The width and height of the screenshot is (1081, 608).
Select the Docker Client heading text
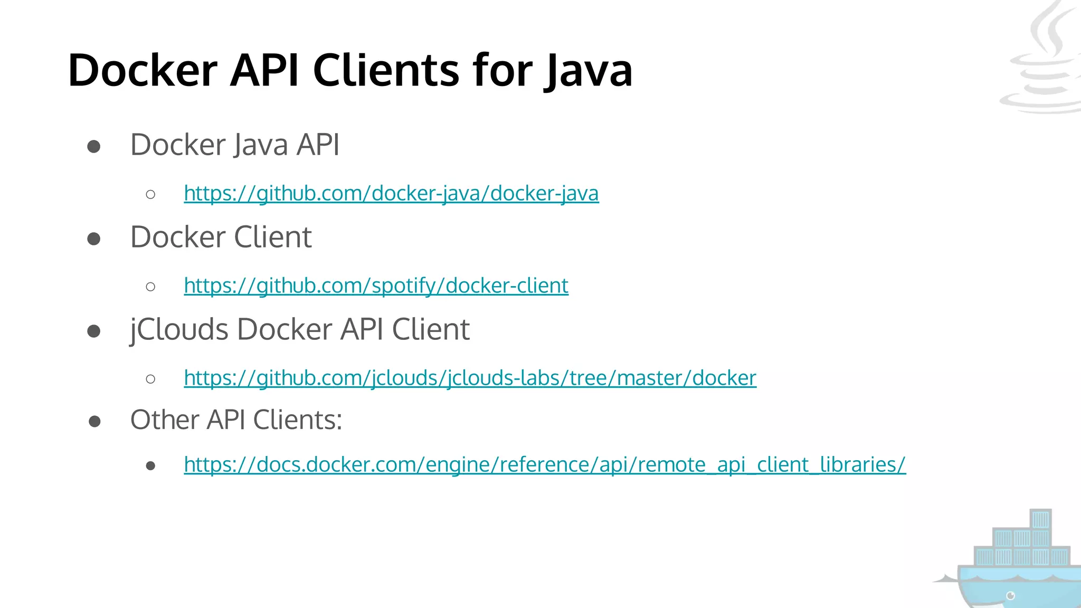pyautogui.click(x=221, y=237)
